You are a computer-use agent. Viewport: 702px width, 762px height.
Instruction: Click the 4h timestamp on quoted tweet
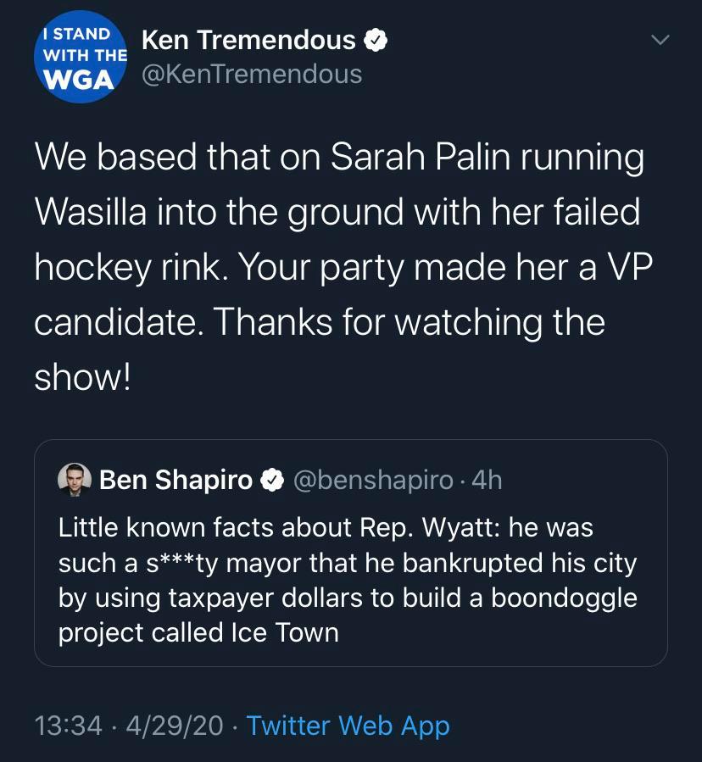[x=487, y=481]
